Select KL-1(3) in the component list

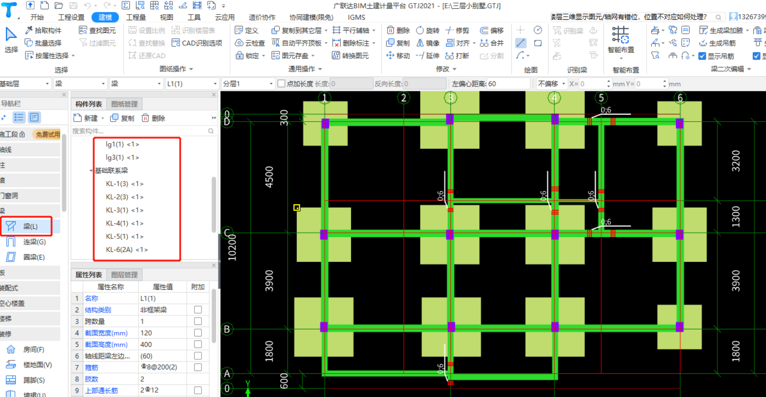(125, 184)
